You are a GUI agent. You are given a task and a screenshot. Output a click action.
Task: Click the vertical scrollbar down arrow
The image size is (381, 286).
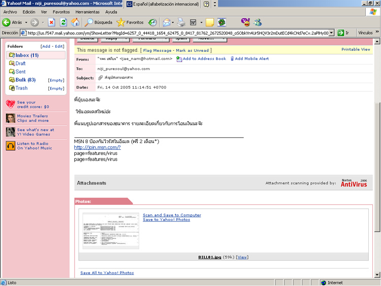click(x=377, y=275)
